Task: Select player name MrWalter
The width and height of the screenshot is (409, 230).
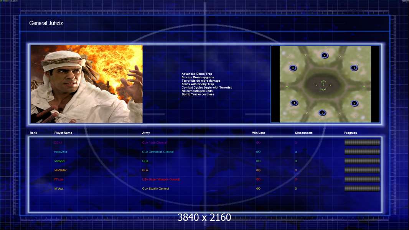Action: coord(60,170)
